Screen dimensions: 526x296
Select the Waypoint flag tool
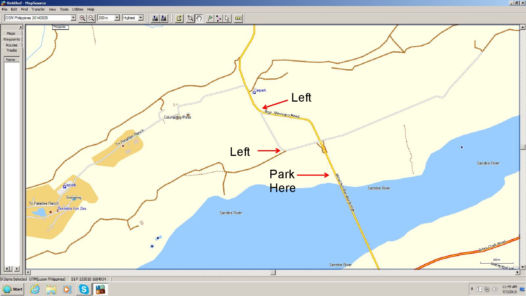pyautogui.click(x=210, y=18)
